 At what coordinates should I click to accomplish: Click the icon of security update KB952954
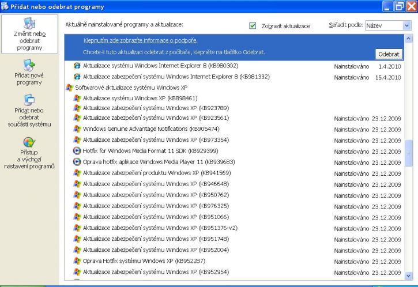(77, 272)
